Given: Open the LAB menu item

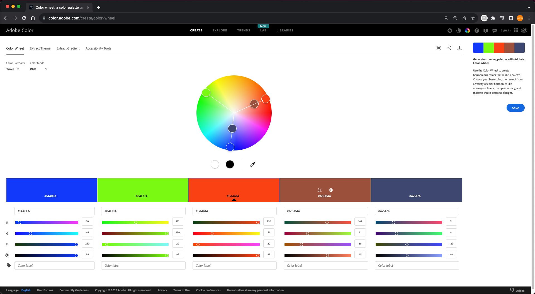Looking at the screenshot, I should click(x=263, y=30).
